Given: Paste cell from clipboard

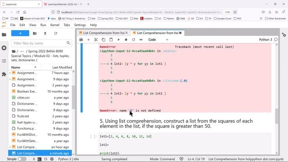Looking at the screenshot, I should tap(111, 40).
